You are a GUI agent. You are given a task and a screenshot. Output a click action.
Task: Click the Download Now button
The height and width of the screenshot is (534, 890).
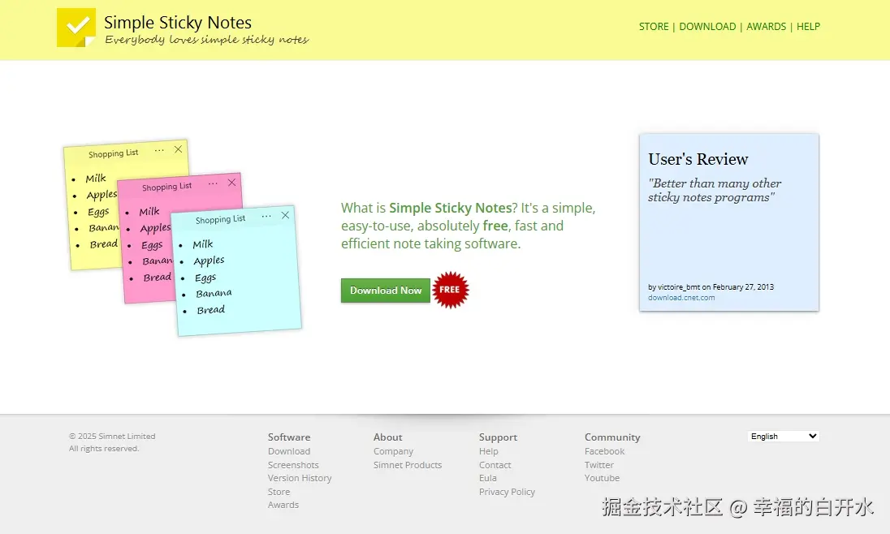(x=385, y=290)
